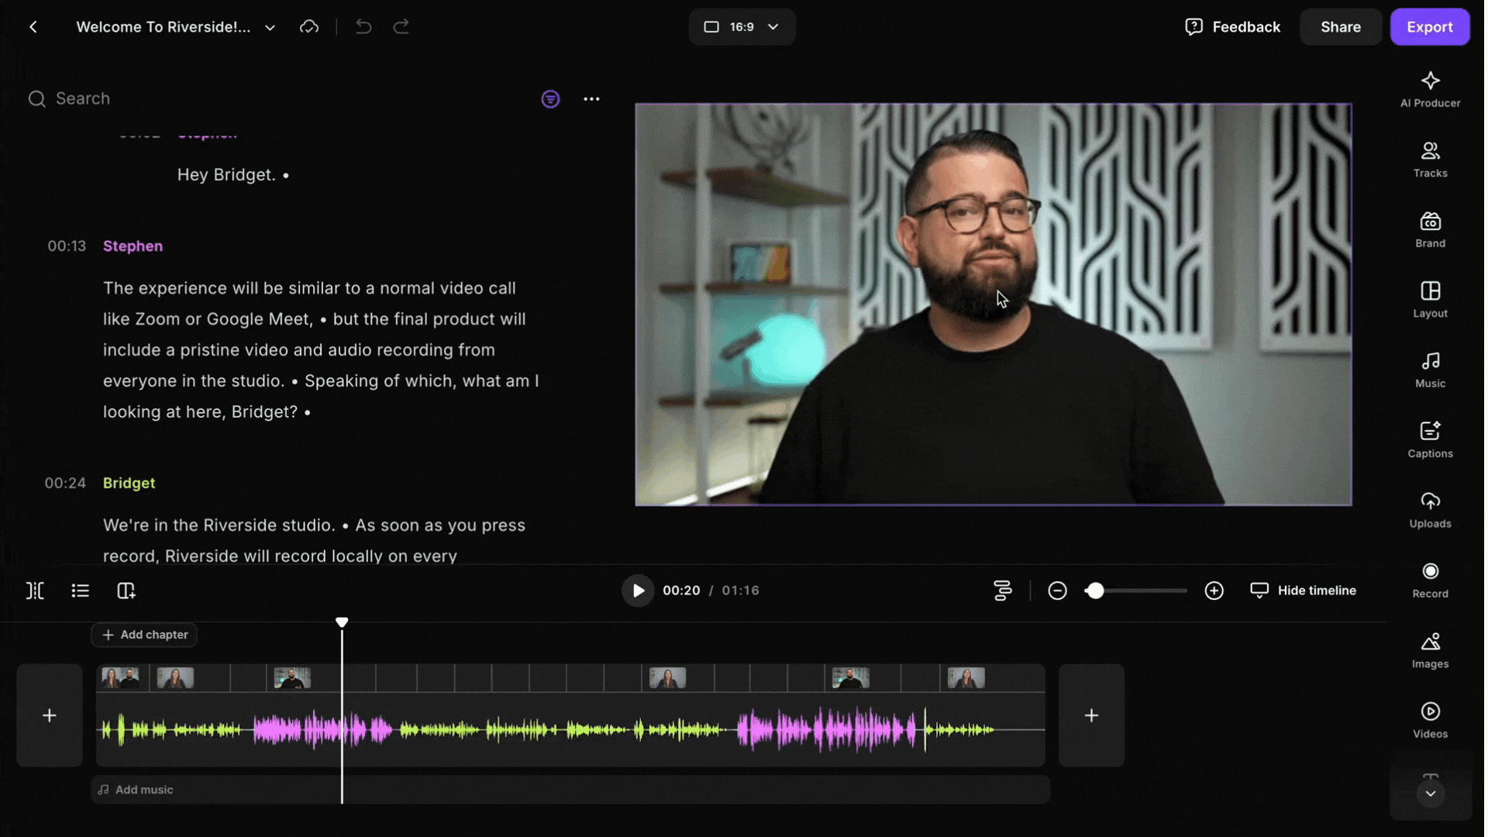Click the split clip icon
This screenshot has height=837, width=1488.
(x=35, y=592)
